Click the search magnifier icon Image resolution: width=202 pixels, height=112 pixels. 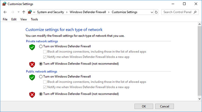click(x=195, y=12)
